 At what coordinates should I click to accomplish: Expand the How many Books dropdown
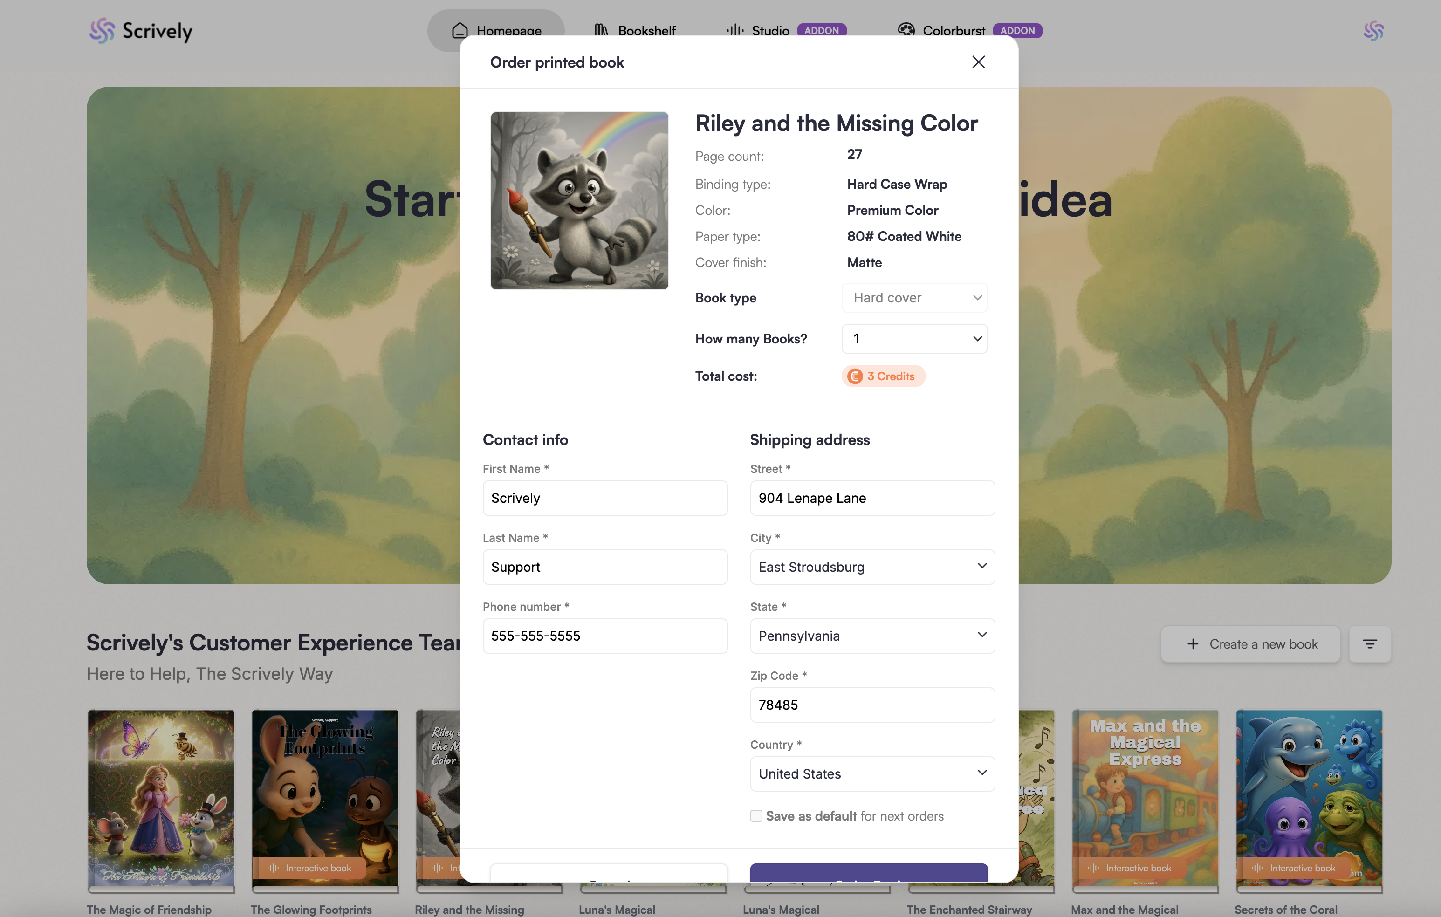(x=914, y=339)
